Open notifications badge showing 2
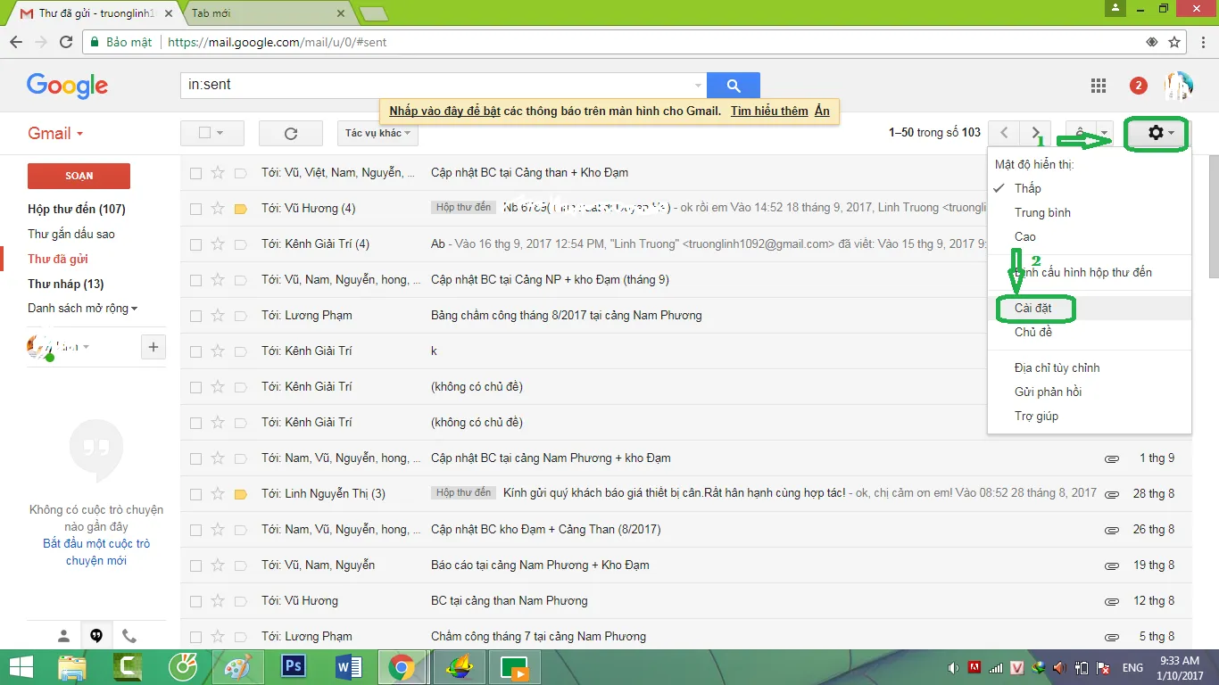 tap(1138, 86)
